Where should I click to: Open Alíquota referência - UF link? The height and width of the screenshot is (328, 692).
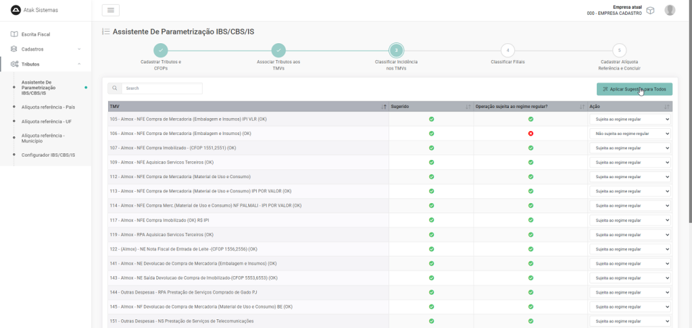(47, 121)
